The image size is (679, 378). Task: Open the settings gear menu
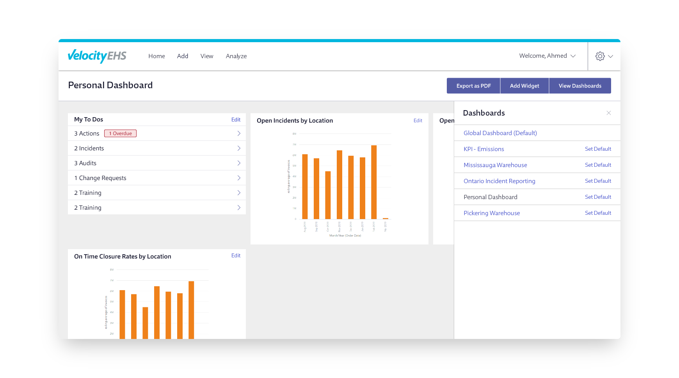pos(600,56)
